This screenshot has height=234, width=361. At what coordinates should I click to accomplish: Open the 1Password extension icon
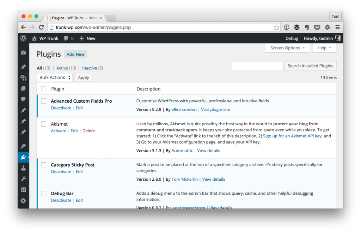[286, 27]
